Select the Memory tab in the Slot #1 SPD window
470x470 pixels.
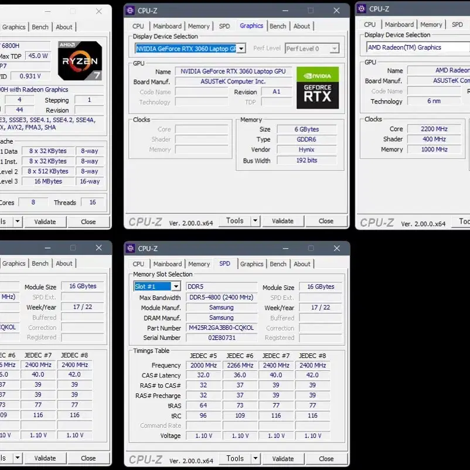coord(199,264)
